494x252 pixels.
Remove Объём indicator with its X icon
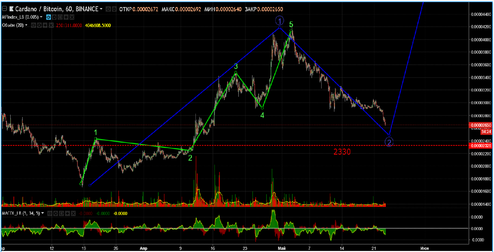pos(51,25)
